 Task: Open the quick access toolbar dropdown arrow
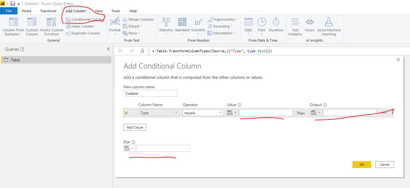click(x=19, y=4)
